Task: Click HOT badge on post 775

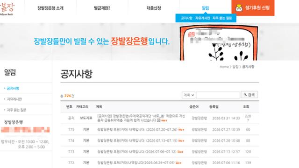Action: pyautogui.click(x=181, y=130)
